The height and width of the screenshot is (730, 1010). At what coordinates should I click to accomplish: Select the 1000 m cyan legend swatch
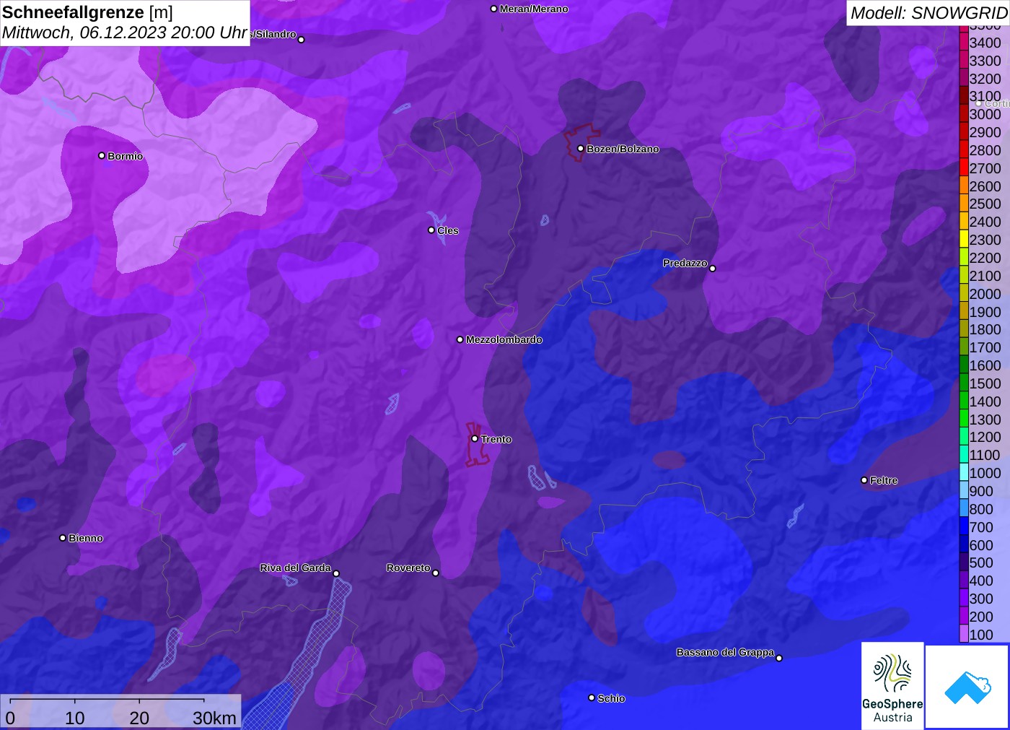point(964,472)
